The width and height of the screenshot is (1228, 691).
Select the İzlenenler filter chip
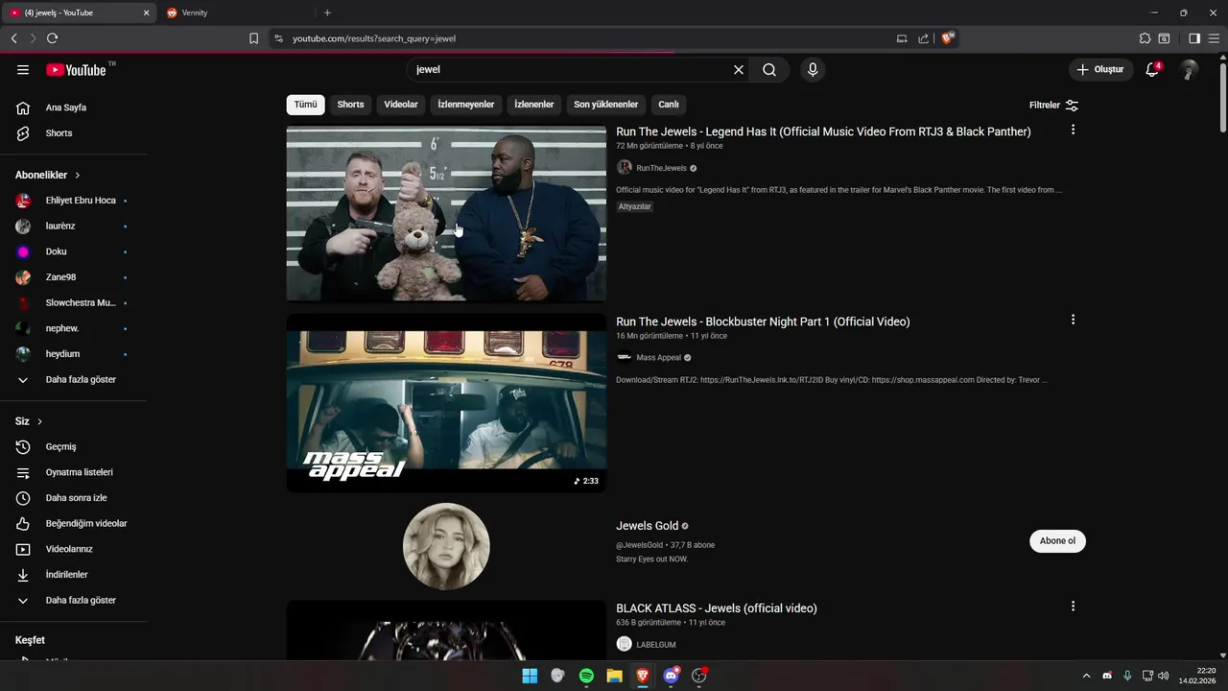point(534,105)
